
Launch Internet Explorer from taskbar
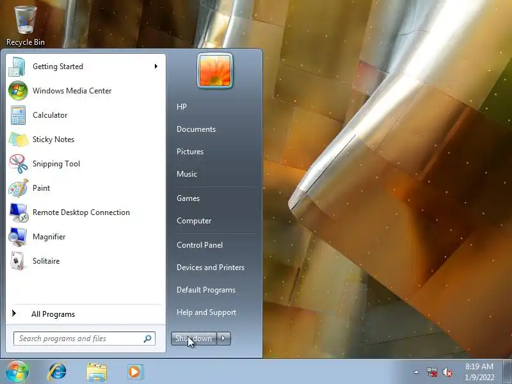tap(57, 372)
